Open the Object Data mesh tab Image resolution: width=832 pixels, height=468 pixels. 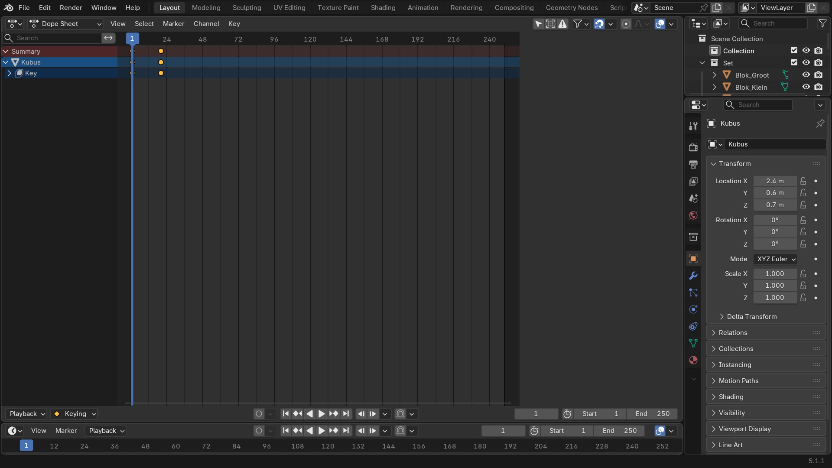[x=693, y=343]
